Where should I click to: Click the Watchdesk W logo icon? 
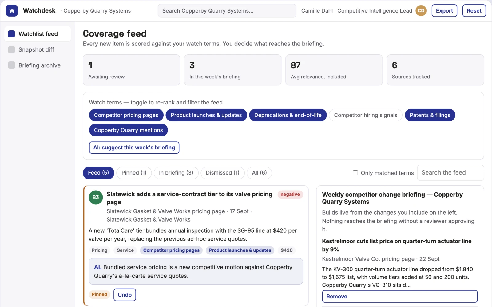12,11
